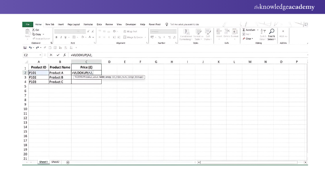Toggle Bold formatting button
325x172 pixels.
pos(56,37)
